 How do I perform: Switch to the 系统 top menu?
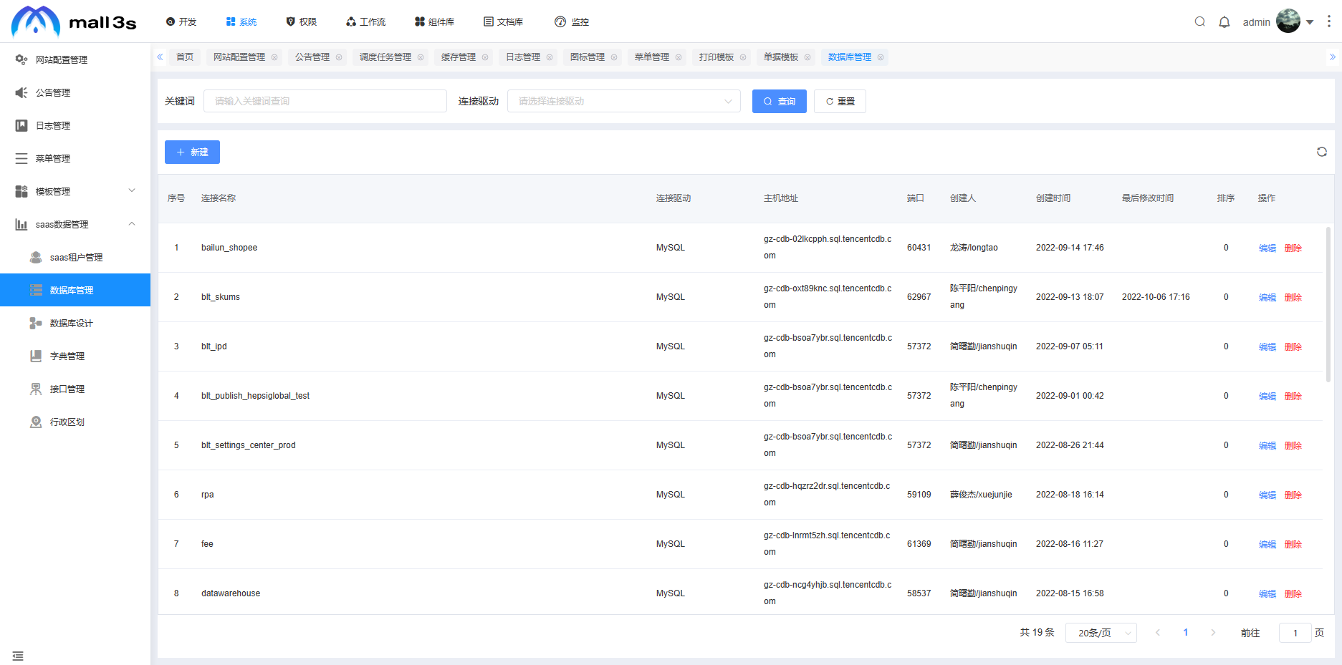[241, 22]
